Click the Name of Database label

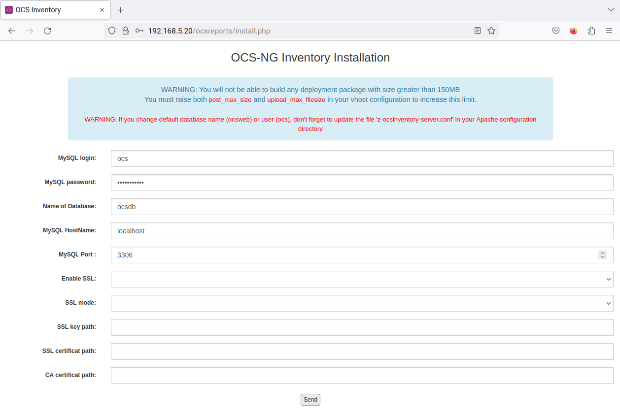tap(69, 206)
